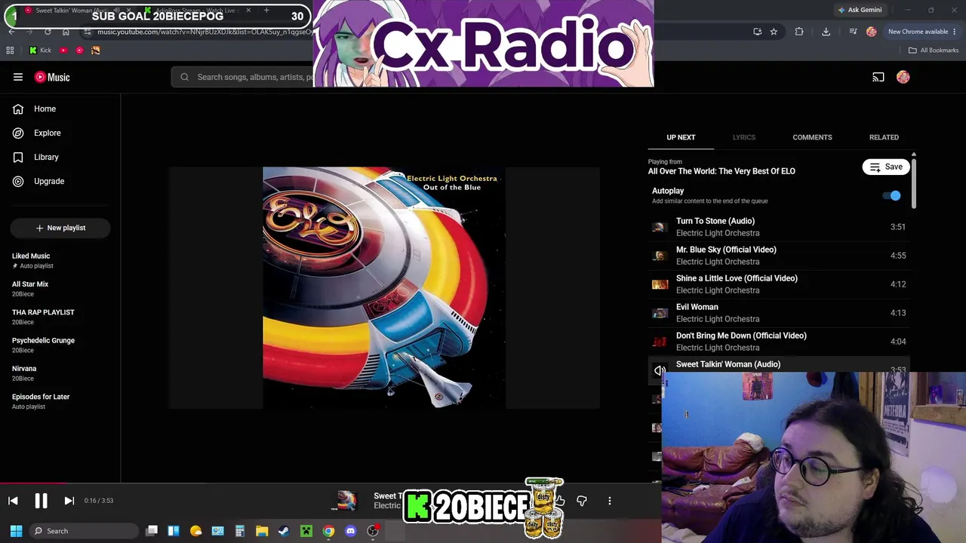
Task: Open the YouTube Music bookmark icon
Action: click(x=79, y=51)
